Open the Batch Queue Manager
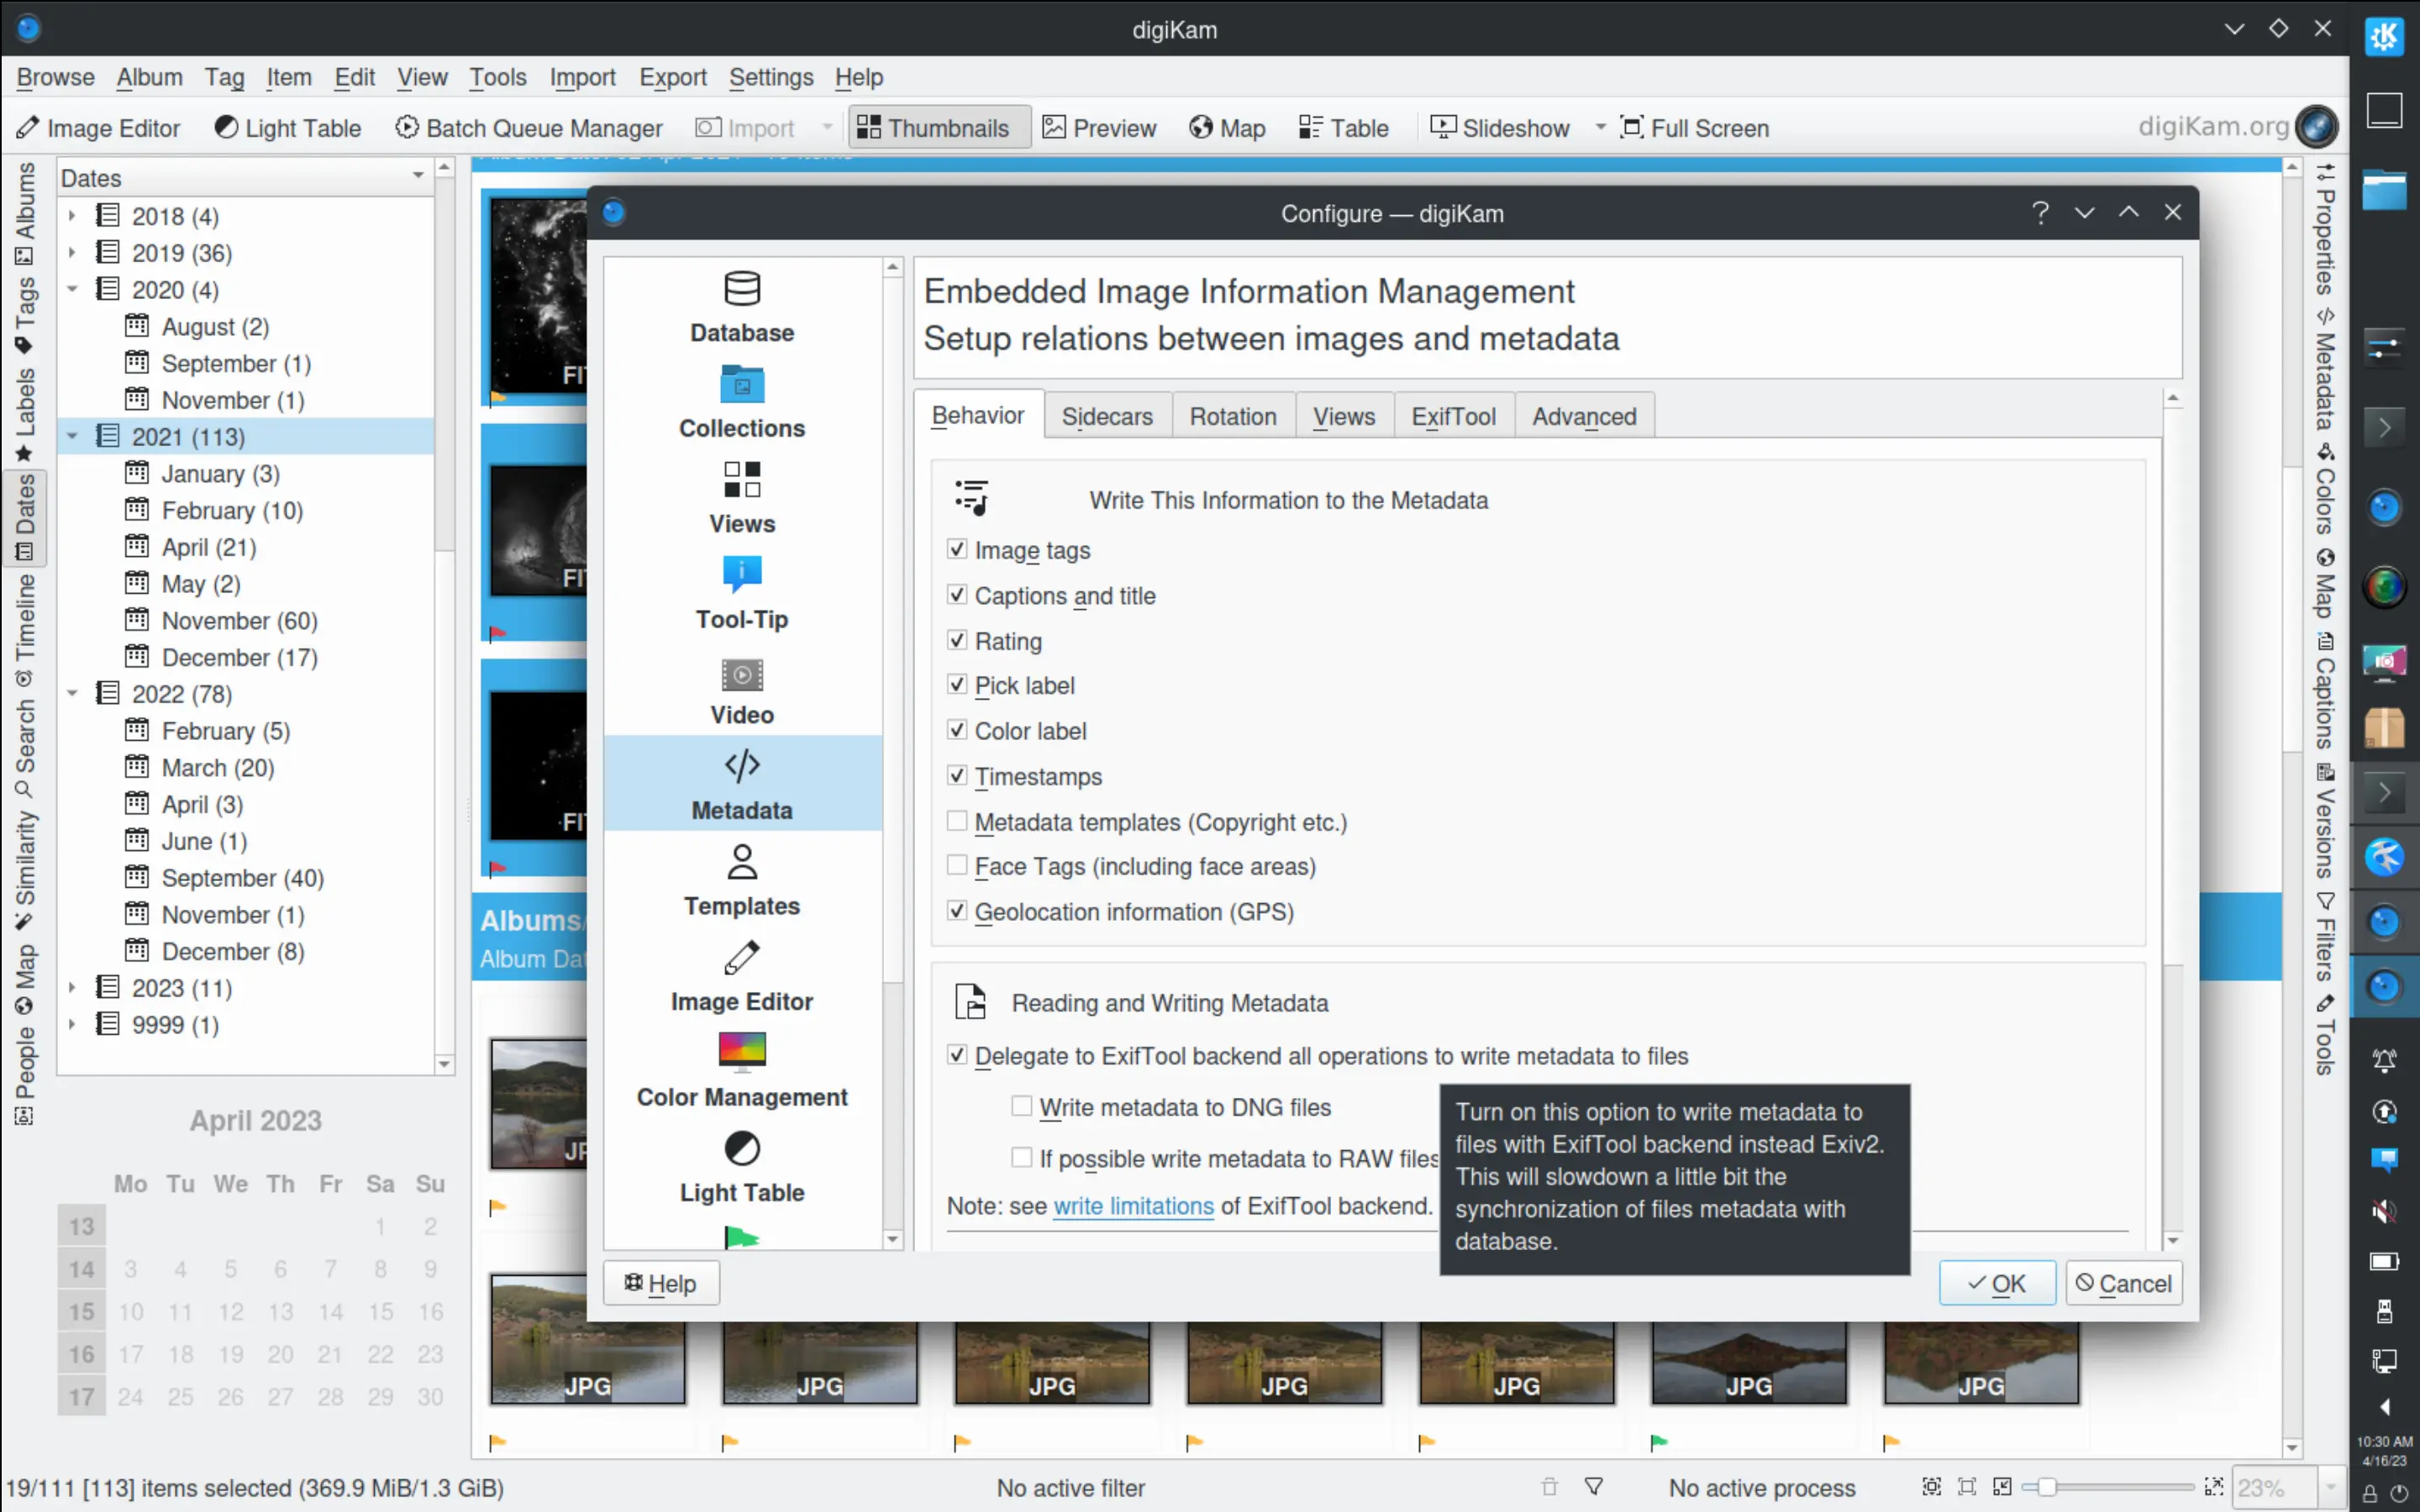 (x=530, y=127)
